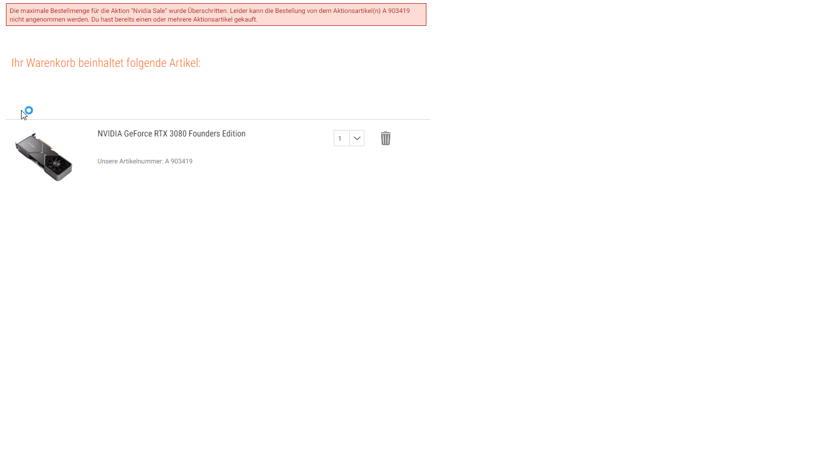This screenshot has width=828, height=466.
Task: Click "Du hast bereits einen oder mehrere Aktionsartikel gekauft" sentence
Action: (x=174, y=19)
